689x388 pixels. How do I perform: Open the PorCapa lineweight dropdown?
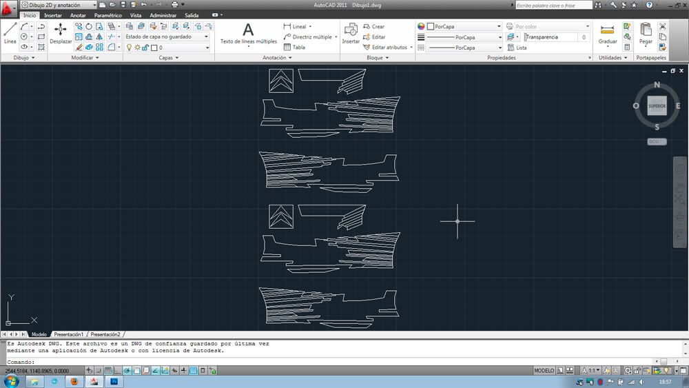(464, 37)
